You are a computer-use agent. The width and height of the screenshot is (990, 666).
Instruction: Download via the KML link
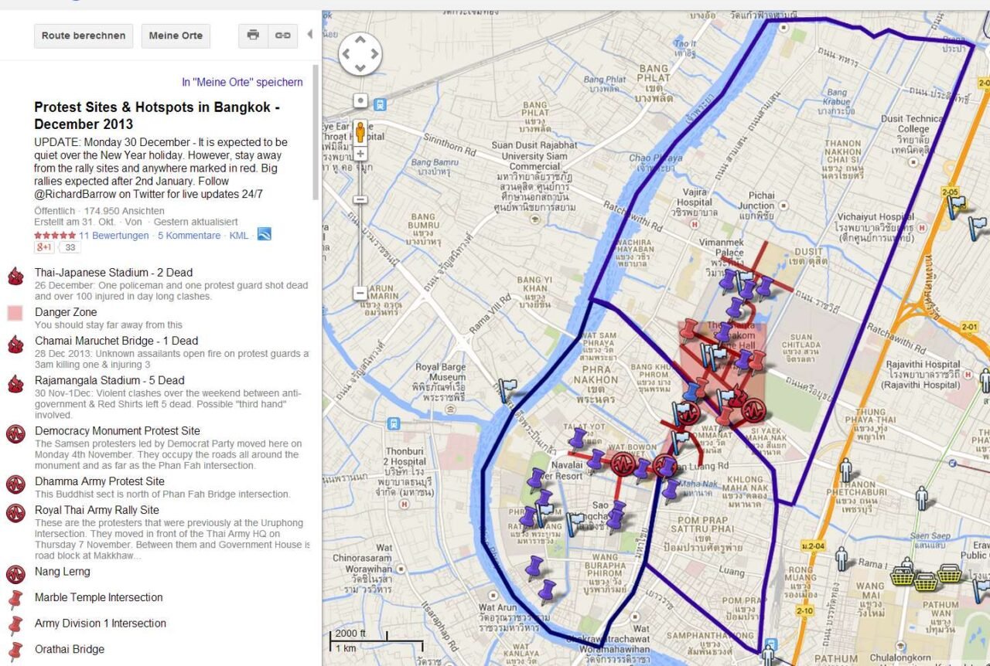pos(239,236)
